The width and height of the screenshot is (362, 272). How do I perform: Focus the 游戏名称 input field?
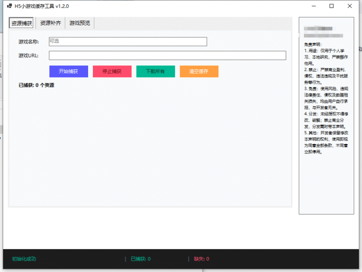[128, 41]
